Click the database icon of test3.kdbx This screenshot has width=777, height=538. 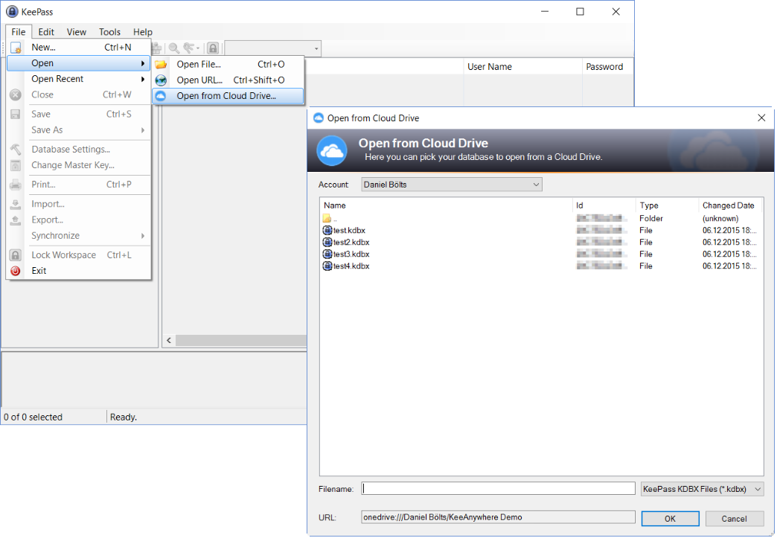click(x=327, y=254)
